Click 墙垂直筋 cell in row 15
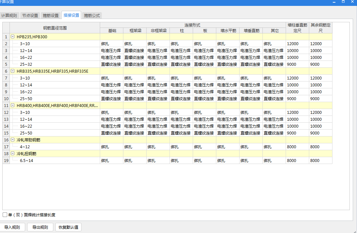 [x=251, y=133]
